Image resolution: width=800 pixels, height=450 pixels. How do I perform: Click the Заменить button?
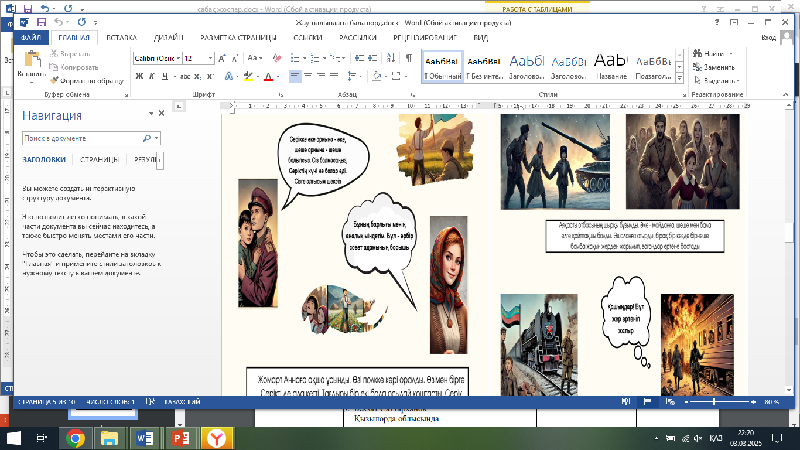(719, 67)
